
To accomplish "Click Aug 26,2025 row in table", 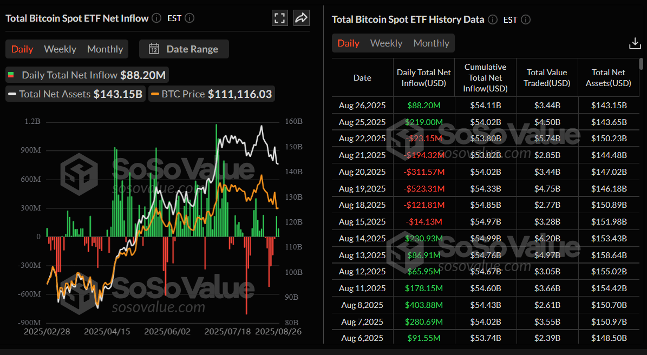I will click(x=362, y=105).
